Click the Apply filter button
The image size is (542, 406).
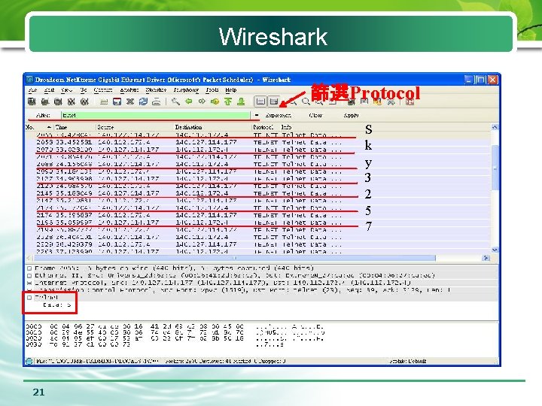coord(351,115)
